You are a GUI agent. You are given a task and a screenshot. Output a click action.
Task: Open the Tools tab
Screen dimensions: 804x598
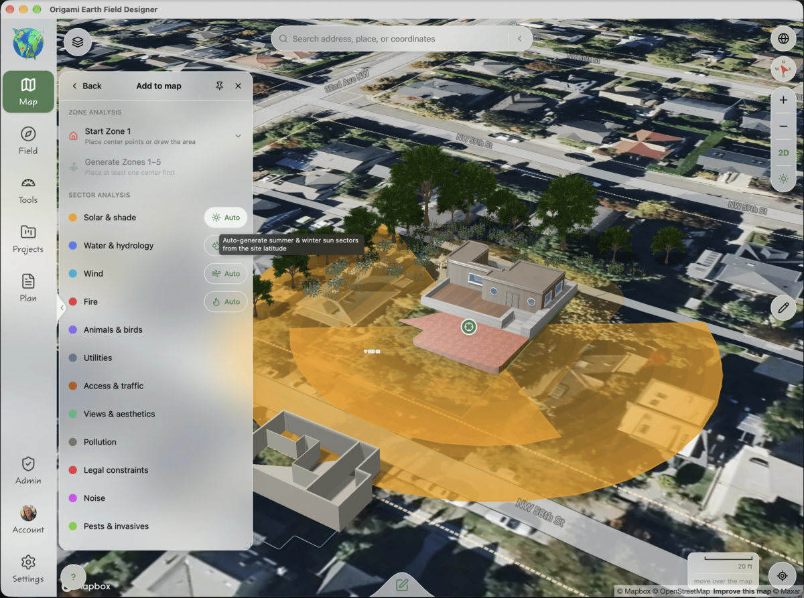coord(28,190)
